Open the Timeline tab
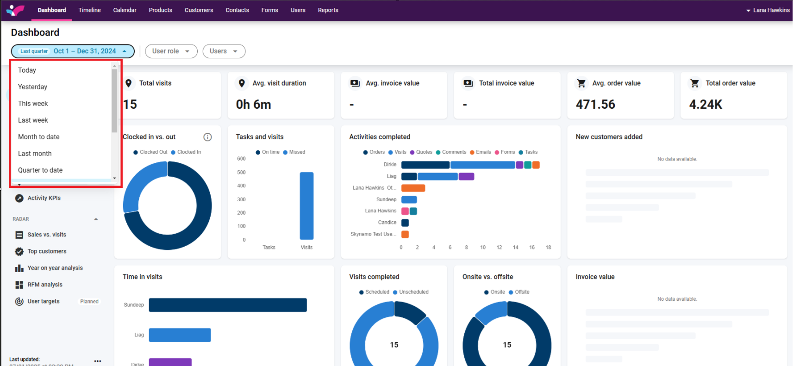The height and width of the screenshot is (366, 793). [x=89, y=10]
